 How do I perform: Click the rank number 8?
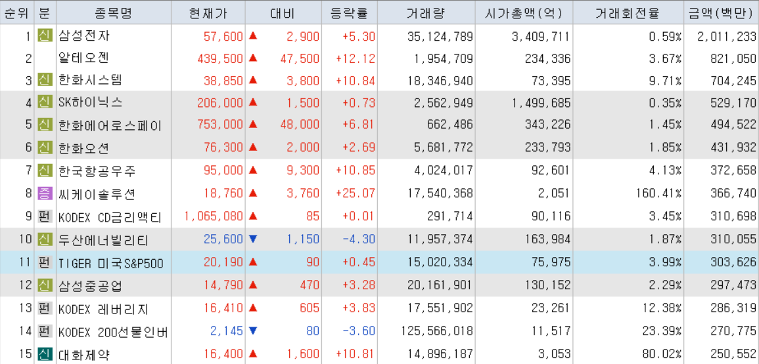[x=28, y=194]
